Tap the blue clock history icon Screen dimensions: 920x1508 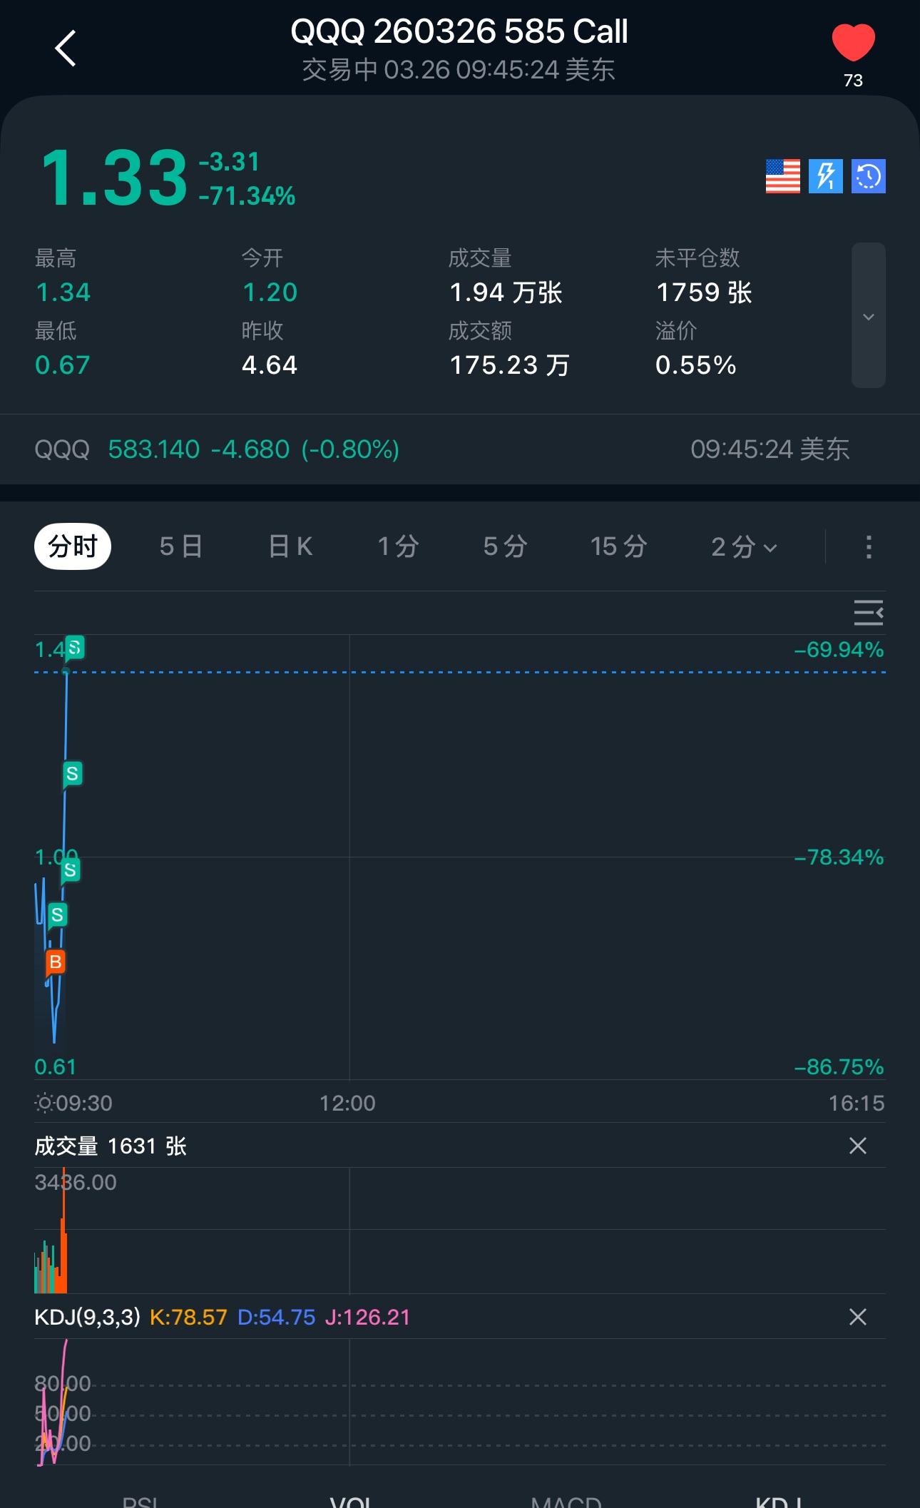click(x=868, y=176)
